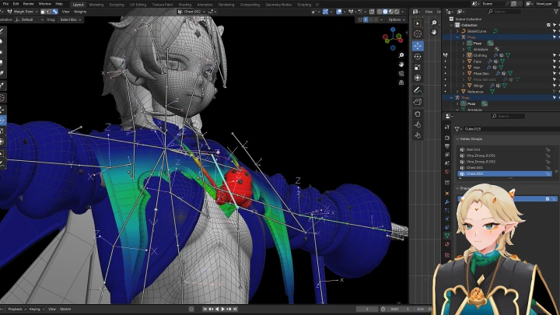Screen dimensions: 560x315
Task: Switch to the Sculpting workspace tab
Action: (x=117, y=5)
